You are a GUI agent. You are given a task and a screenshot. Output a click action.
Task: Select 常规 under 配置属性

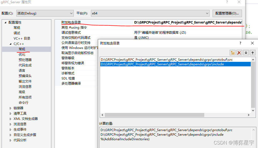tap(17, 28)
